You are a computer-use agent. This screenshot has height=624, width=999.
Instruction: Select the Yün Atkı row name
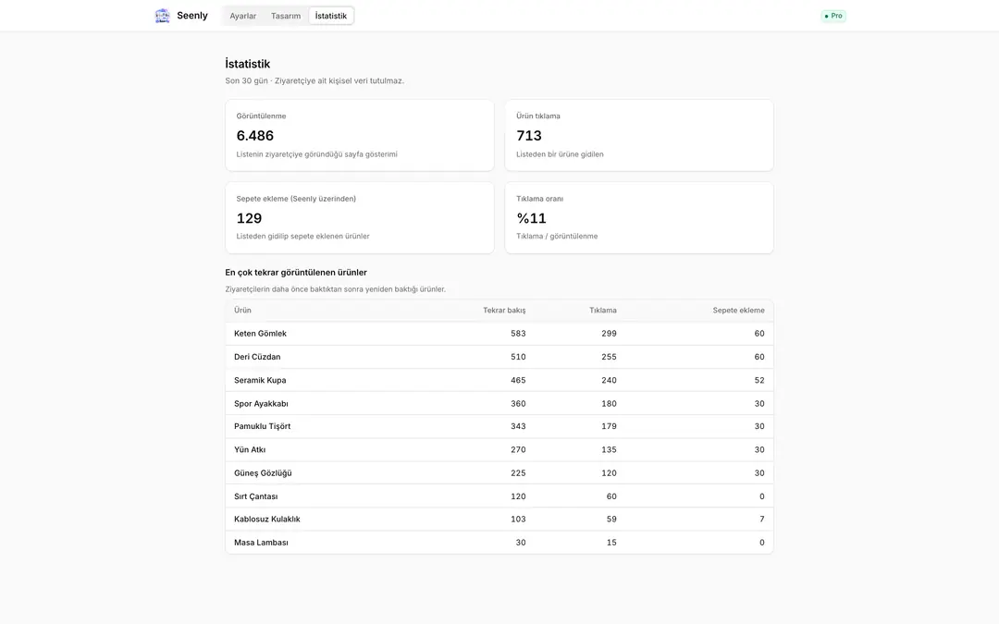click(250, 449)
